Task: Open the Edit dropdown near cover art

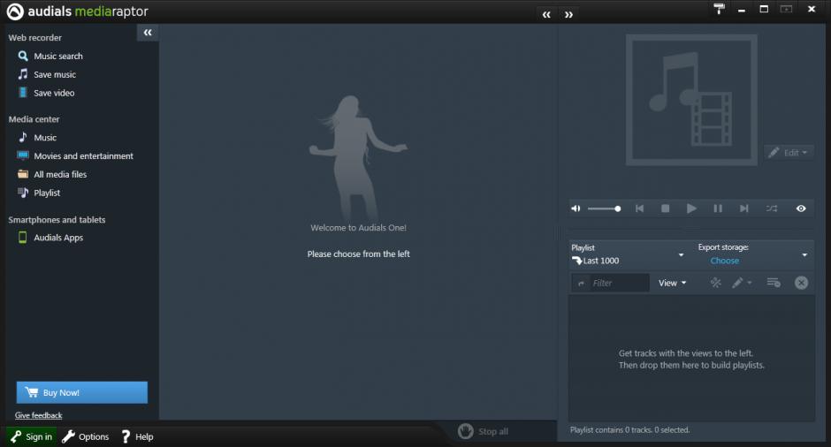Action: tap(789, 153)
